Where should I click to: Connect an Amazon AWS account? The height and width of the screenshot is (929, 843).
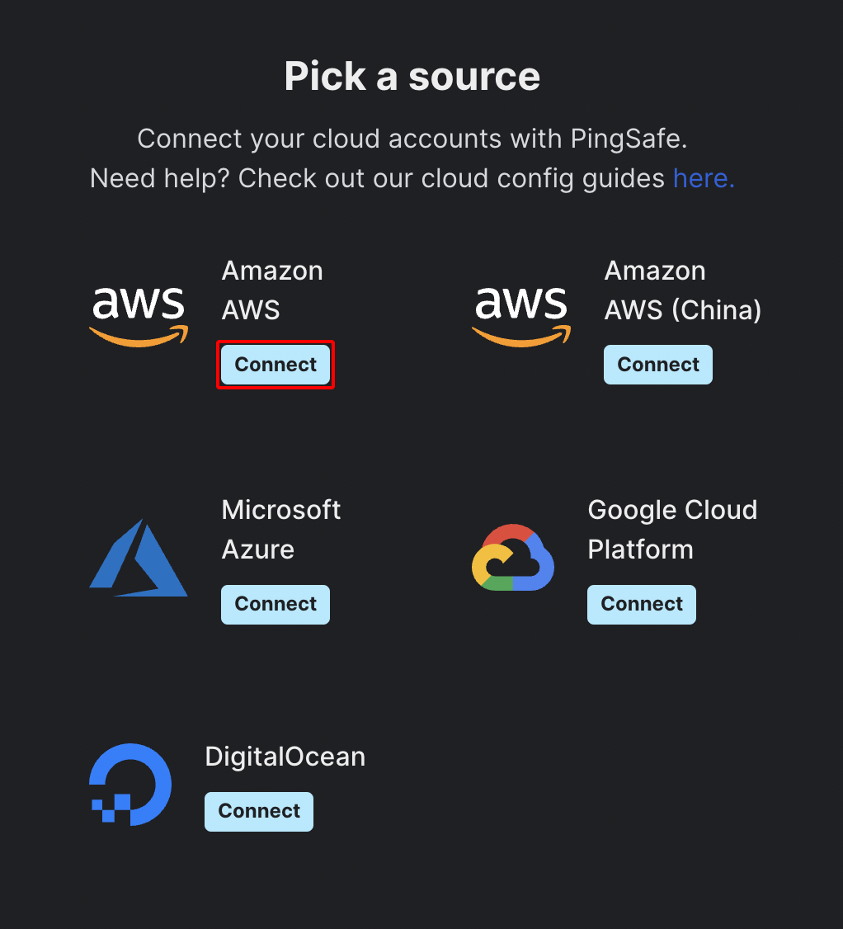tap(276, 365)
